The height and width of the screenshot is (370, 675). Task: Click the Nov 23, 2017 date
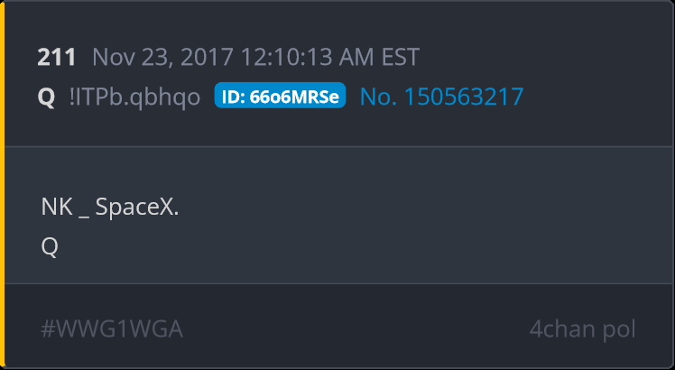(162, 57)
